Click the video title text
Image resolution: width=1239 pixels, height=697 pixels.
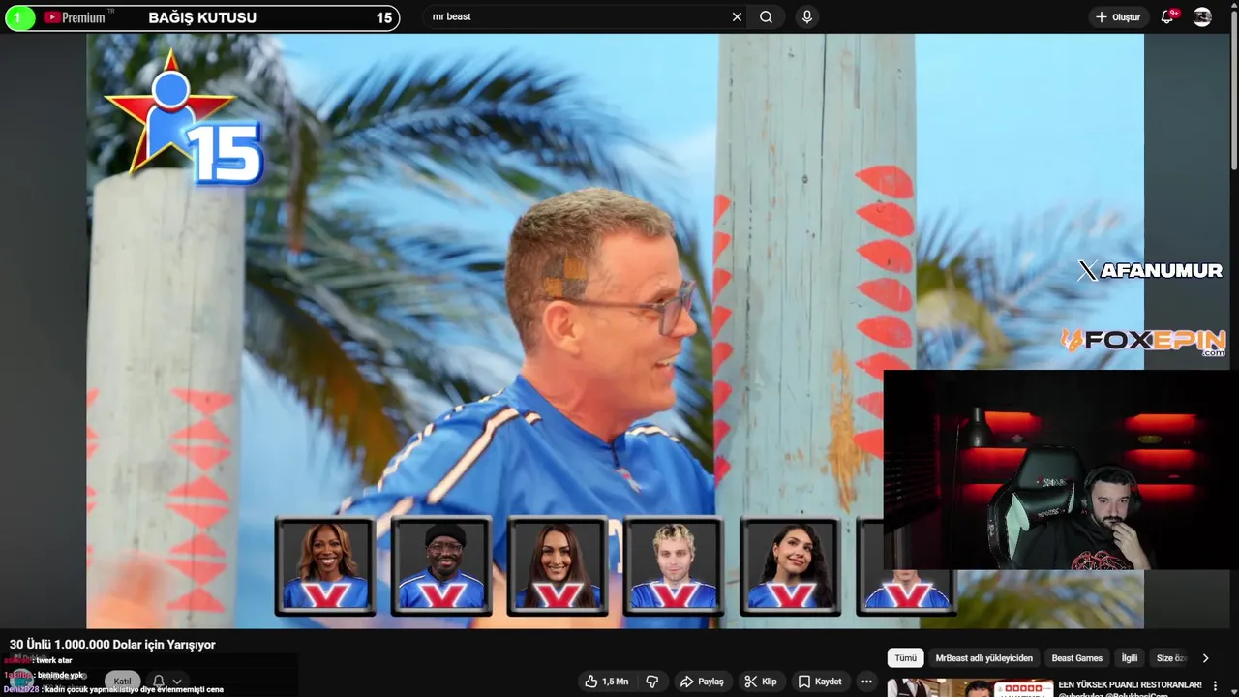click(x=112, y=645)
